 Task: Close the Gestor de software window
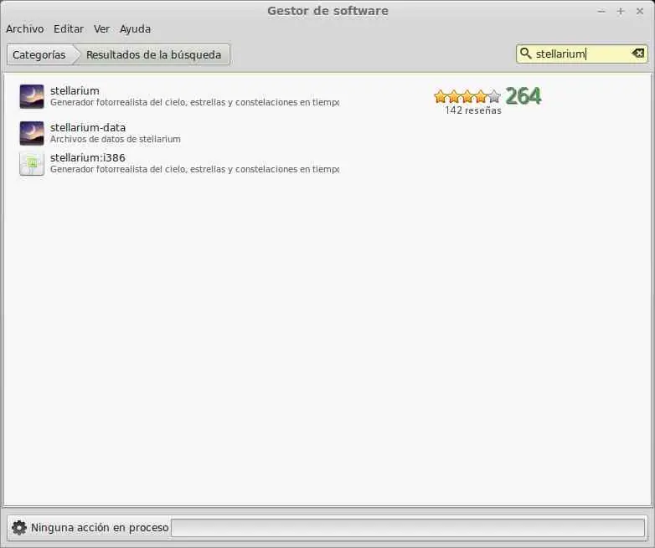(640, 11)
